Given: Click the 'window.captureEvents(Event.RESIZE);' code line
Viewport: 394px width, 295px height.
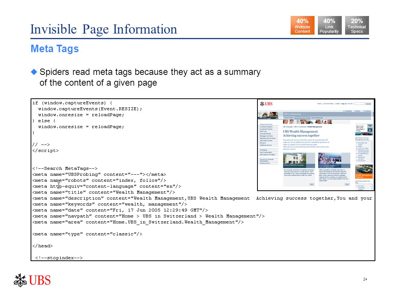Looking at the screenshot, I should (x=90, y=109).
